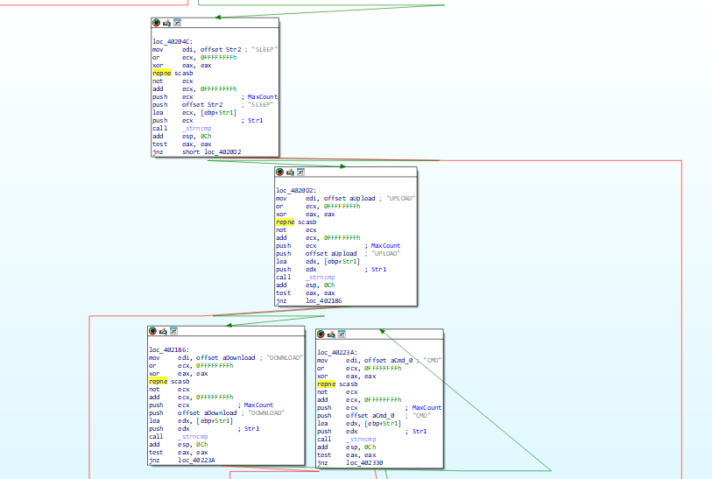712x479 pixels.
Task: Click the MaxCount comment in the CMD block
Action: click(426, 408)
